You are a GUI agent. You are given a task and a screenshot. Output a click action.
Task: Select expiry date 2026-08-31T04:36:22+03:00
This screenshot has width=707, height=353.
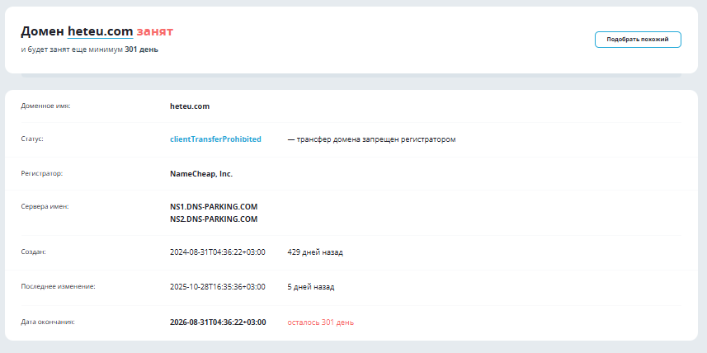tap(219, 322)
